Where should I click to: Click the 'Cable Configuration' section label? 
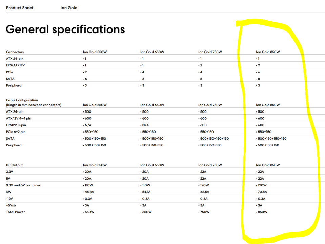[22, 100]
